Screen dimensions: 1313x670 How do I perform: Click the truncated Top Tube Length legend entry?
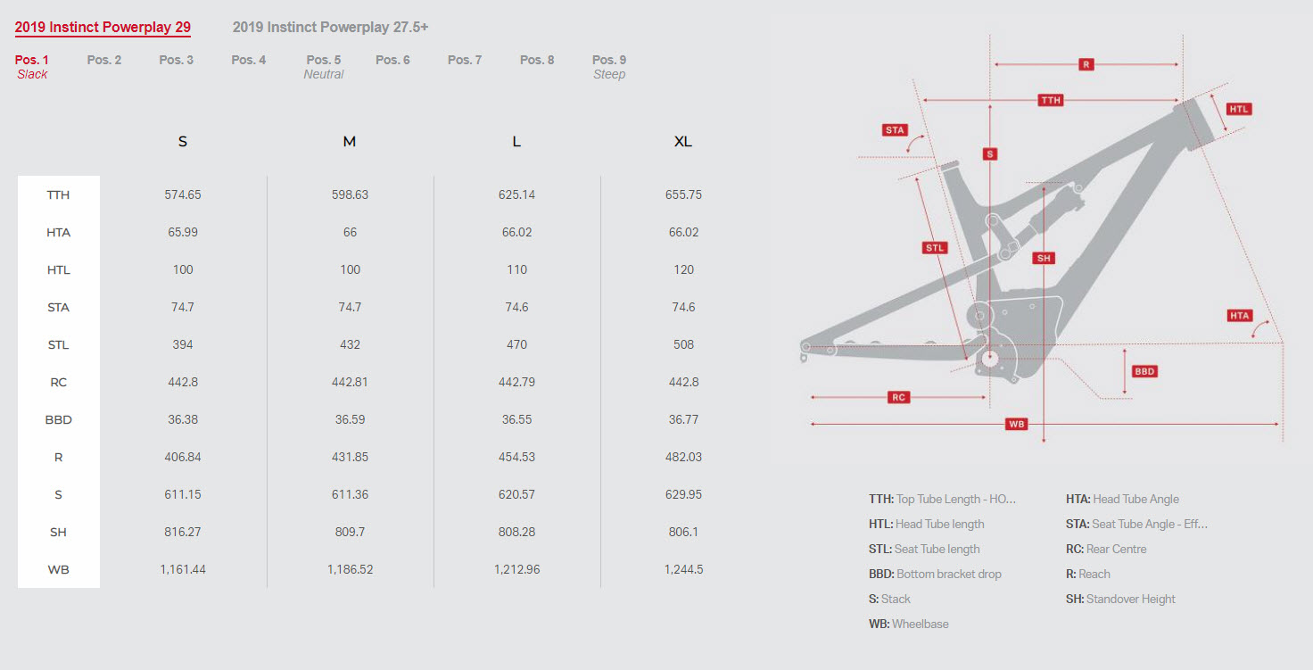(x=942, y=499)
